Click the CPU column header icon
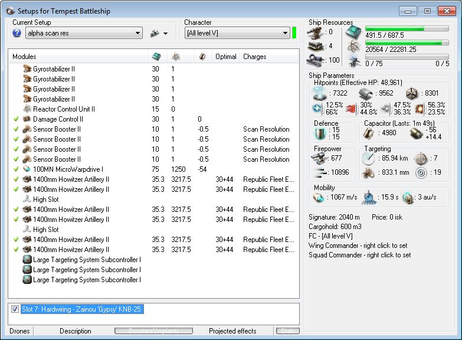Screen dimensions: 462x340 pyautogui.click(x=156, y=57)
